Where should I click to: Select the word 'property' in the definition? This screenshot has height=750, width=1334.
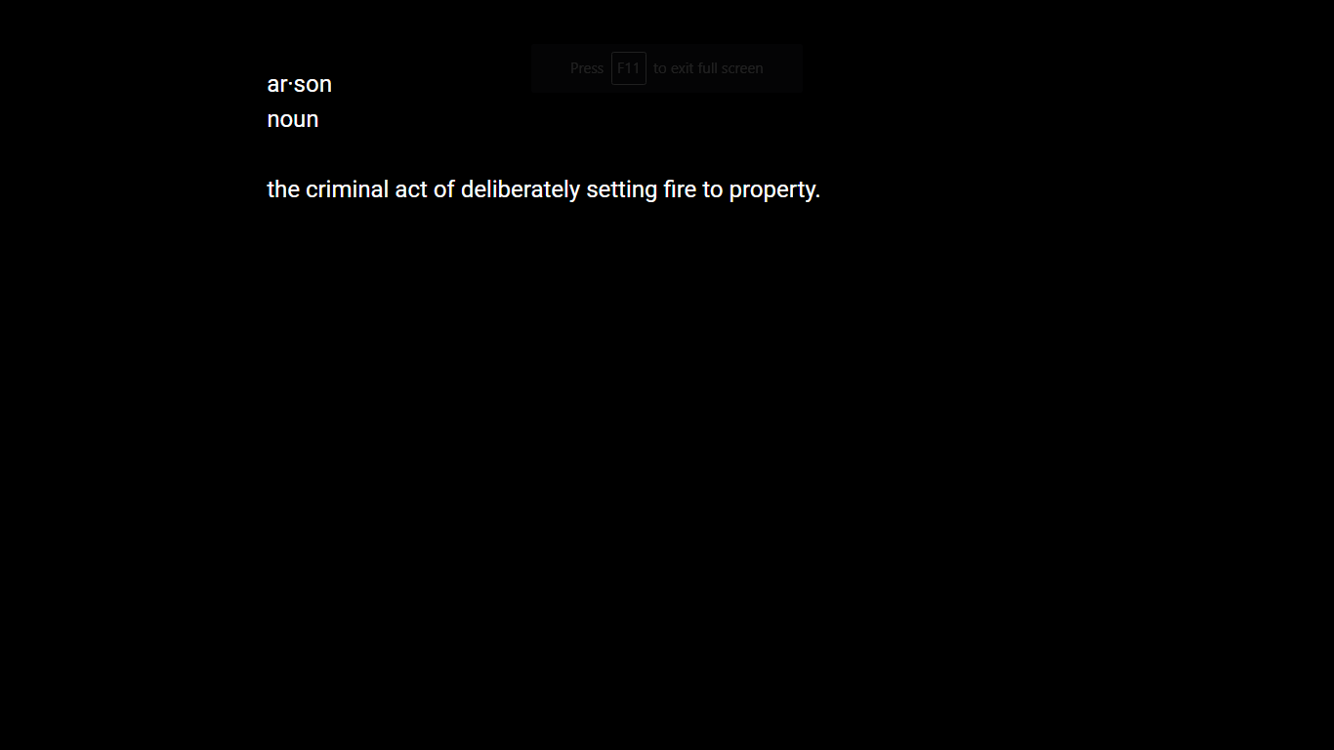pyautogui.click(x=771, y=191)
